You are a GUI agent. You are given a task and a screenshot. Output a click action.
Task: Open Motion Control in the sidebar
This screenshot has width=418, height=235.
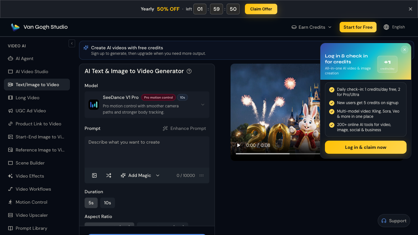(x=37, y=202)
